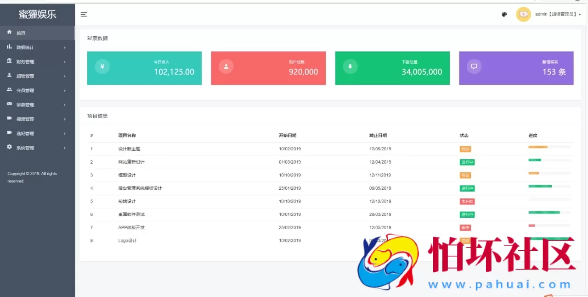Viewport: 588px width, 297px height.
Task: Expand the 视频管理 submenu chevron
Action: coord(65,119)
